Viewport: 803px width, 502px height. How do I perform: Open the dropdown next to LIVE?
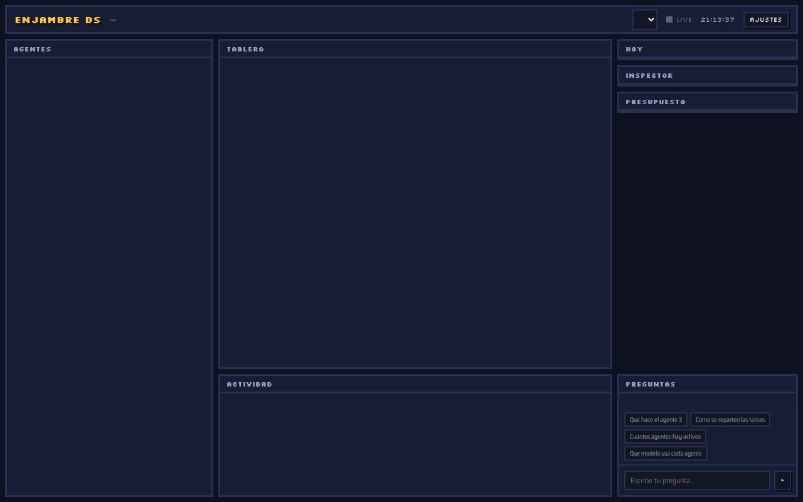click(645, 19)
